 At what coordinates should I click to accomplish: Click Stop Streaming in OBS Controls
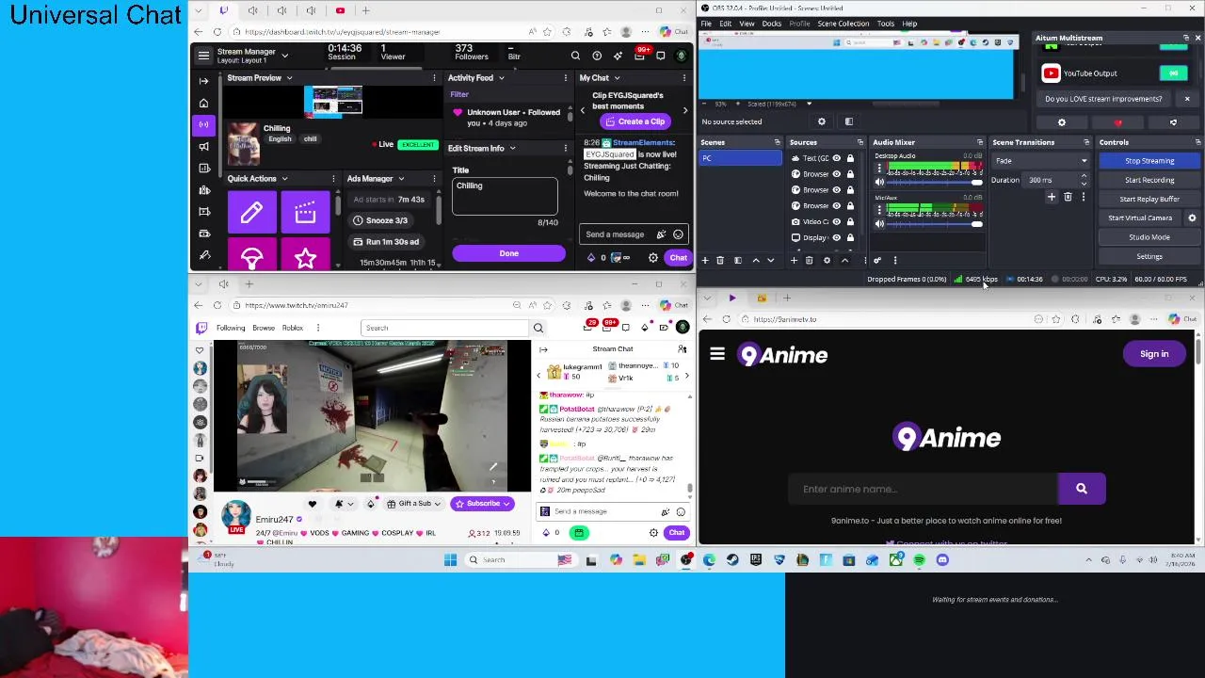1149,161
